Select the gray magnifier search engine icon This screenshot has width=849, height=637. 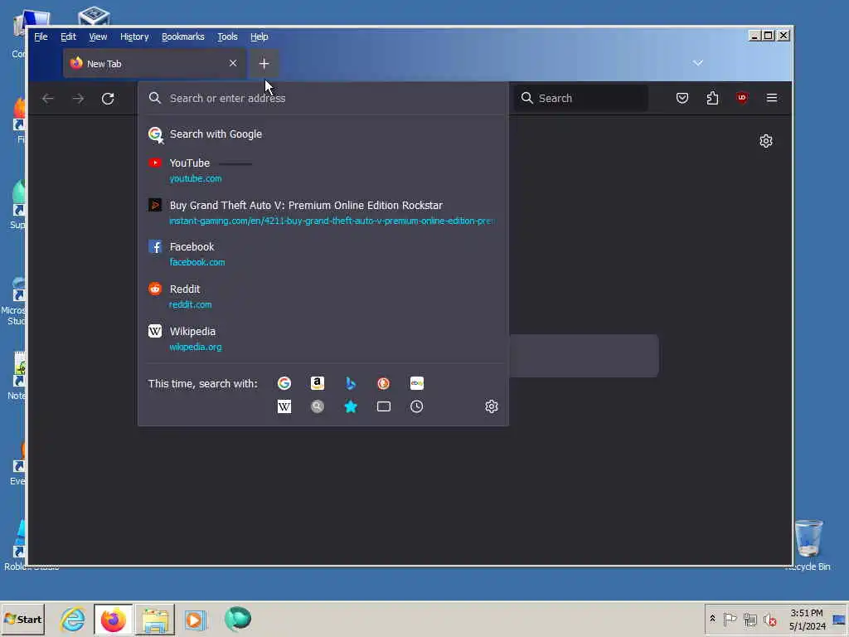pos(318,406)
